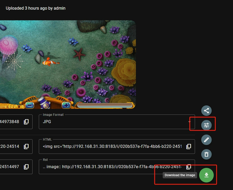The height and width of the screenshot is (190, 233).
Task: Click the trash delete image button
Action: pyautogui.click(x=206, y=154)
